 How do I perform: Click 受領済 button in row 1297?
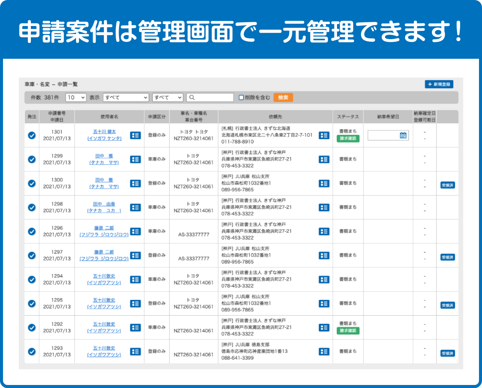(x=448, y=257)
